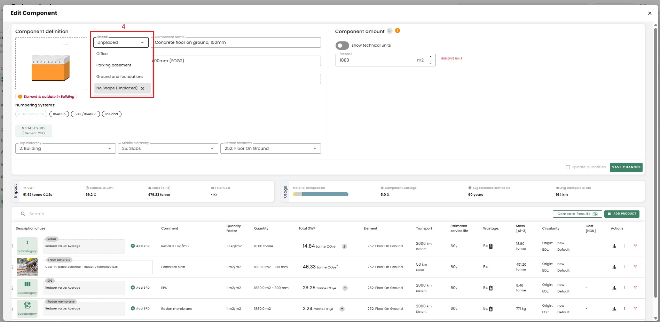Image resolution: width=660 pixels, height=322 pixels.
Task: Toggle the BSAB96 numbering system chip
Action: (59, 114)
